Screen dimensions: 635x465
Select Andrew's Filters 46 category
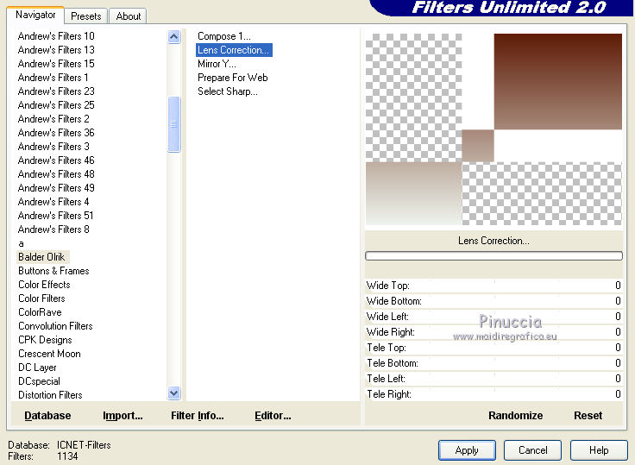56,160
